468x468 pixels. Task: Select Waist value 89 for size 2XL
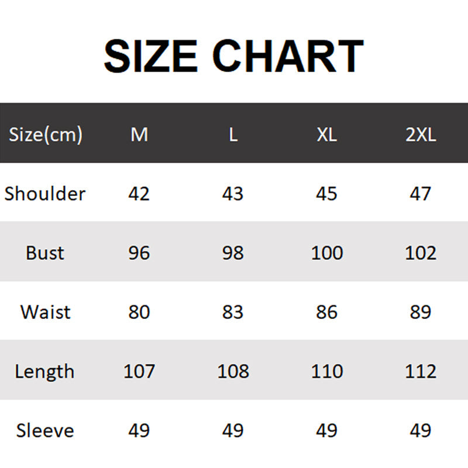[x=421, y=312]
